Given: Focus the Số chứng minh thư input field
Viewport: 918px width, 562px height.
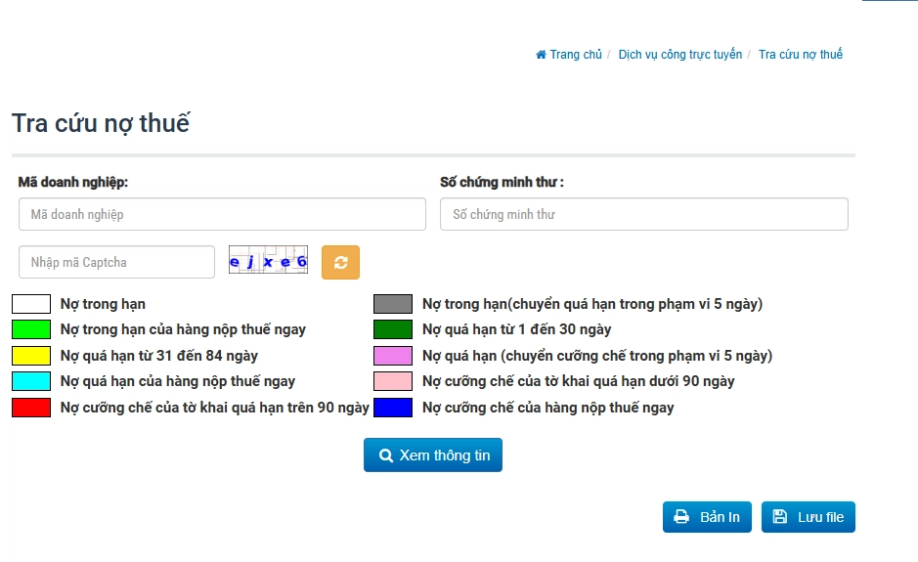Looking at the screenshot, I should pyautogui.click(x=643, y=214).
